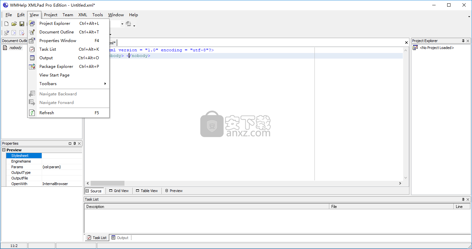472x249 pixels.
Task: Click the greyed windows icon right of the combo box
Action: click(x=128, y=24)
